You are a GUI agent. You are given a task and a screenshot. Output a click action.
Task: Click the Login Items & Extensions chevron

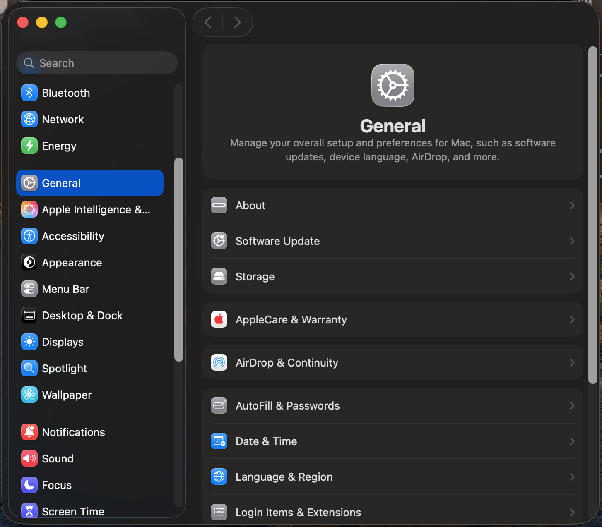(572, 513)
